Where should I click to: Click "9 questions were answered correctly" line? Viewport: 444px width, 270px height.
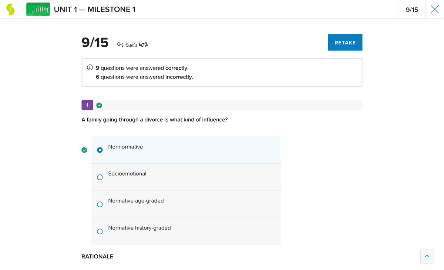tap(142, 68)
